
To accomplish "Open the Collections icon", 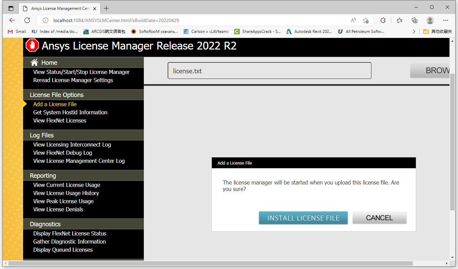I will point(414,20).
